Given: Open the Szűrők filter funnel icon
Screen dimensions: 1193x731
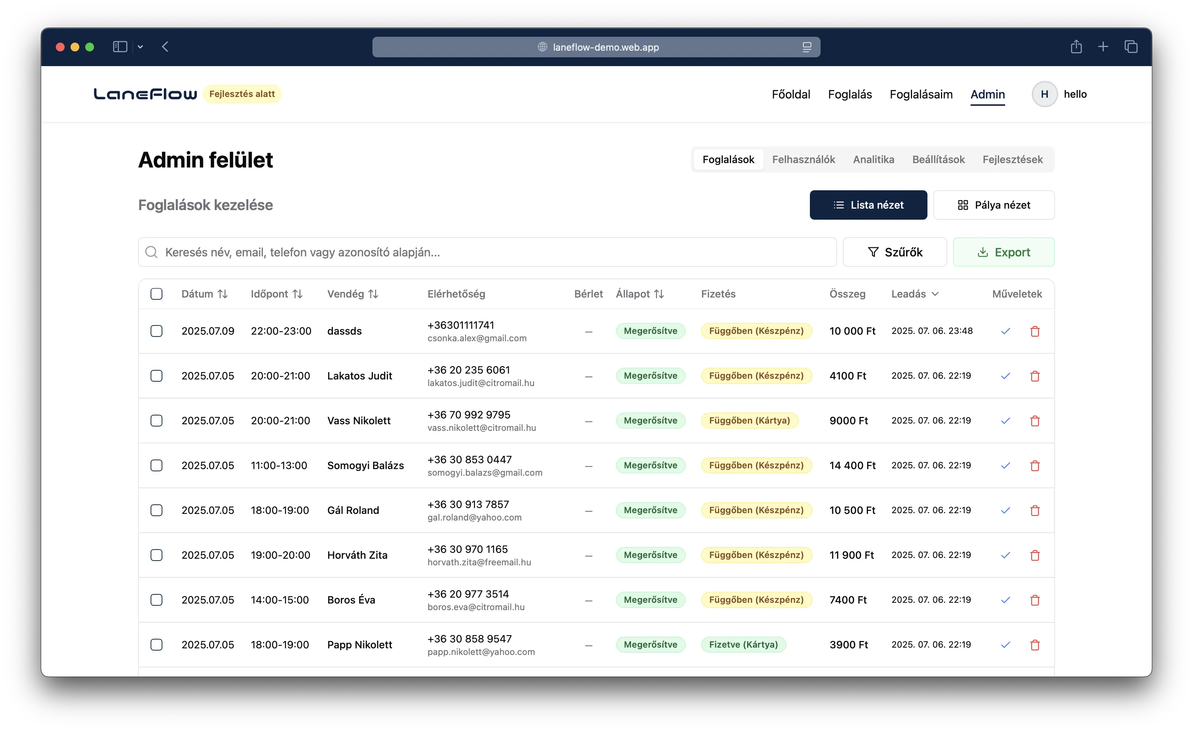Looking at the screenshot, I should (873, 252).
